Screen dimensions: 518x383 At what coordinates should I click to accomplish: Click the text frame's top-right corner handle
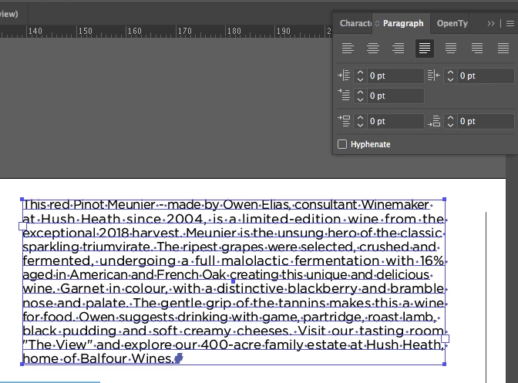(444, 199)
